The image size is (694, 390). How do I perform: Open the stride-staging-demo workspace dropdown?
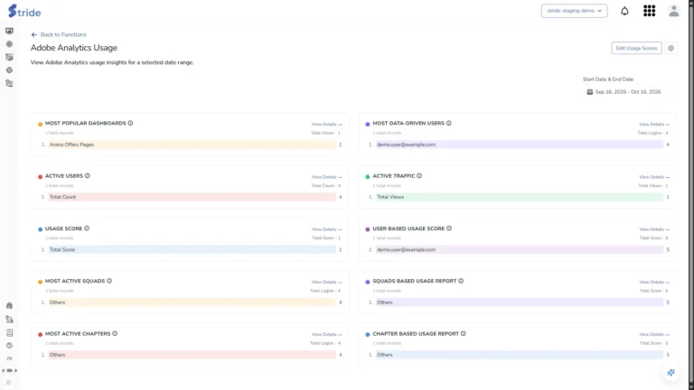click(574, 11)
